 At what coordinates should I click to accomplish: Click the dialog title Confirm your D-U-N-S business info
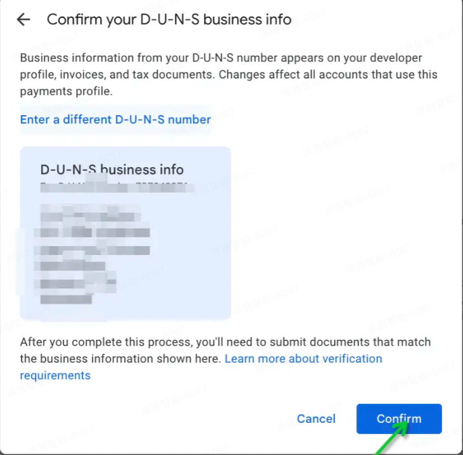[x=169, y=20]
